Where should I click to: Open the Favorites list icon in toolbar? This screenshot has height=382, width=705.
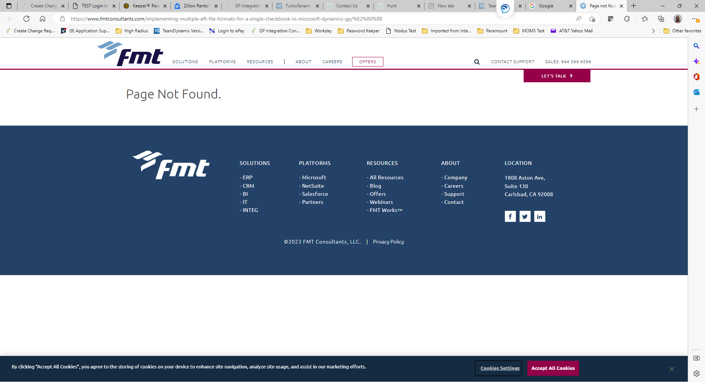pyautogui.click(x=645, y=19)
